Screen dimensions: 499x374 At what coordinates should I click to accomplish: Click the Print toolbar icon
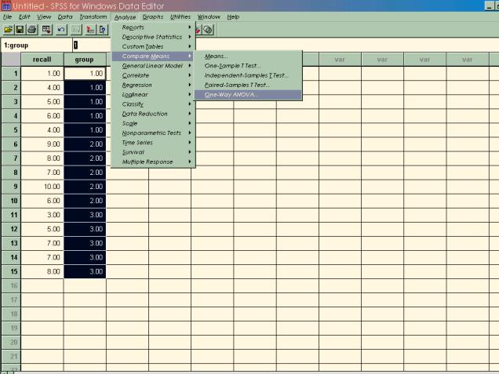(31, 29)
